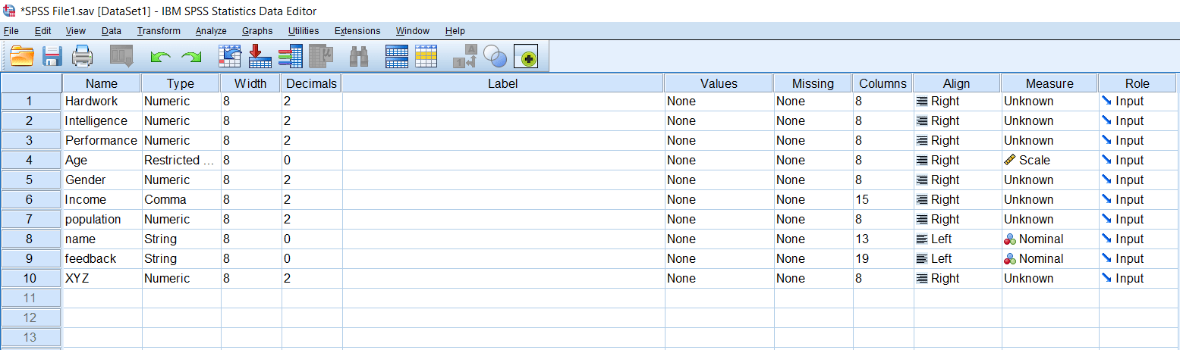The height and width of the screenshot is (350, 1180).
Task: Click the Label column header
Action: [502, 83]
